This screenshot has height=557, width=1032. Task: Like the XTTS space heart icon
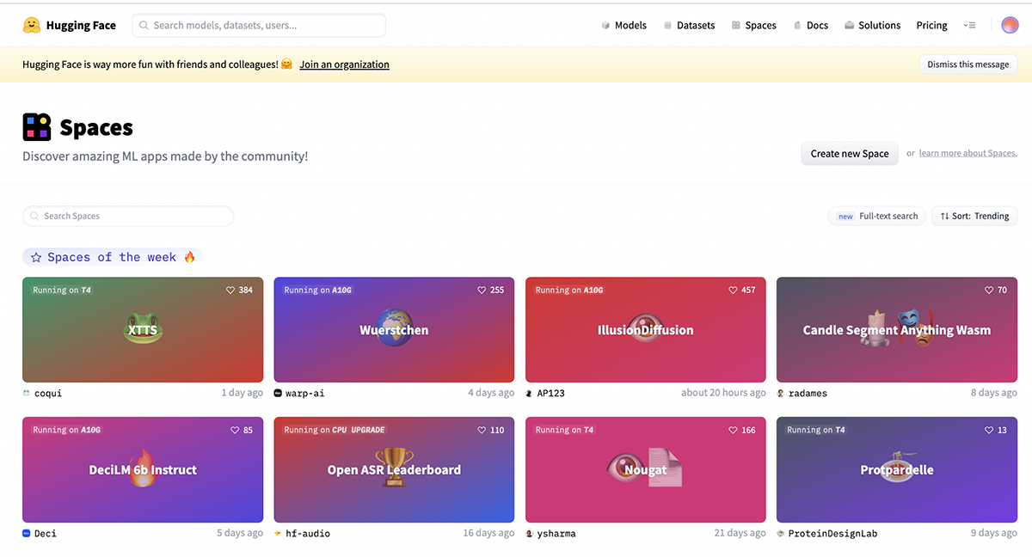tap(230, 291)
